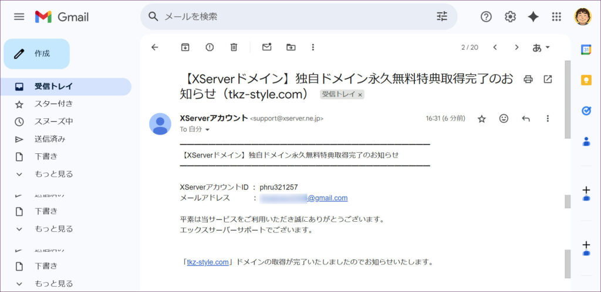
Task: Add emoji reaction to the message
Action: (x=504, y=118)
